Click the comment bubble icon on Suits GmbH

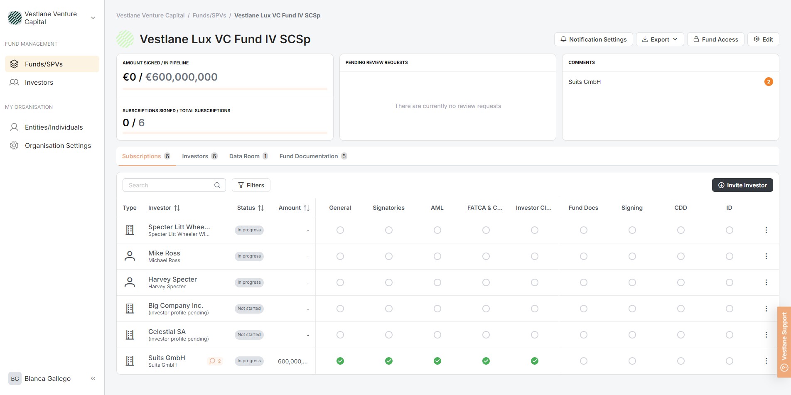point(212,361)
